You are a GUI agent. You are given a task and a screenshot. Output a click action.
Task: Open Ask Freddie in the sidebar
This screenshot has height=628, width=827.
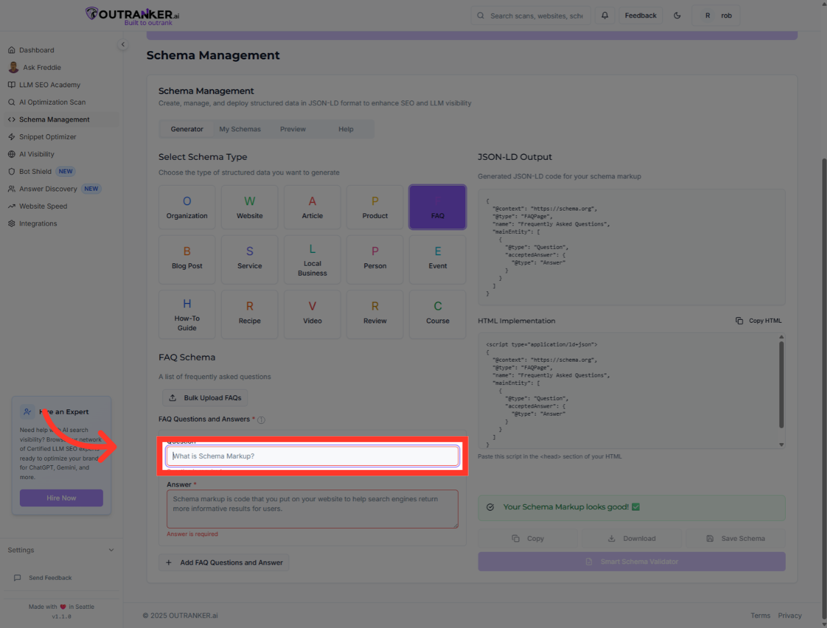pyautogui.click(x=41, y=67)
